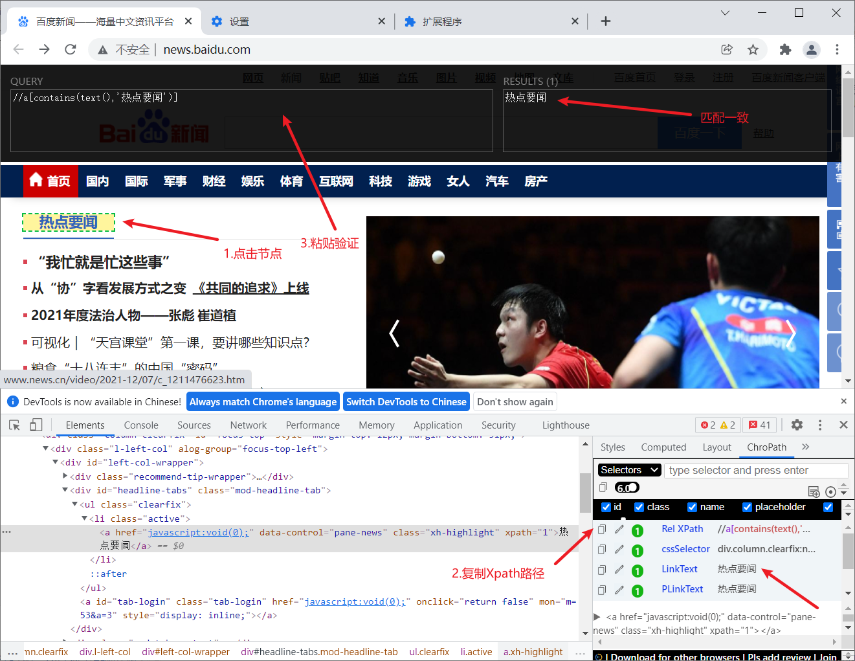Close the 扩展程序 browser tab

tap(575, 21)
